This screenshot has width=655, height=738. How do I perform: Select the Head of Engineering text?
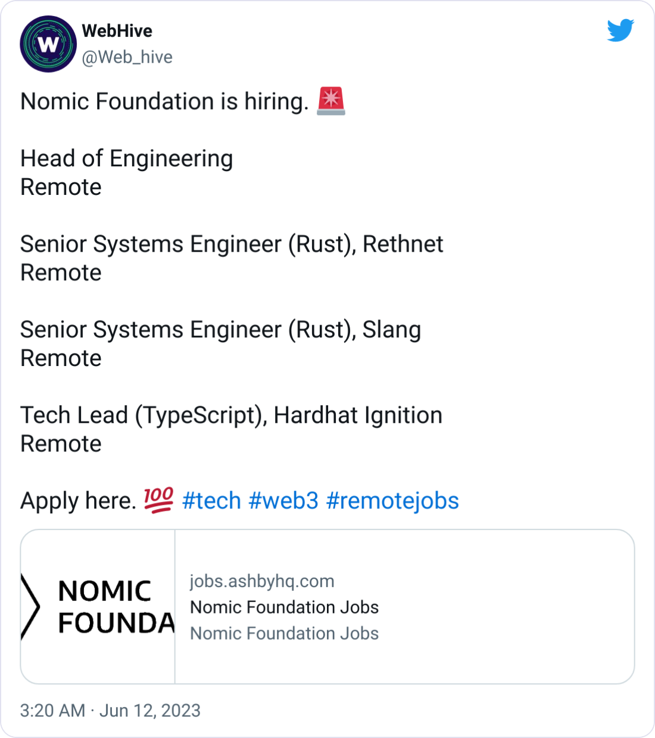click(126, 158)
